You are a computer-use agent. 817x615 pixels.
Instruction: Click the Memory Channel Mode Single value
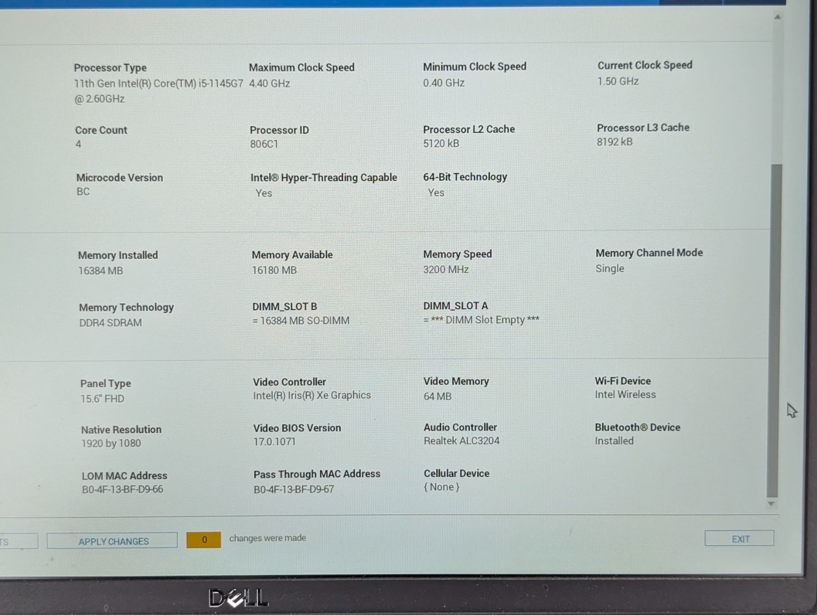pos(610,269)
